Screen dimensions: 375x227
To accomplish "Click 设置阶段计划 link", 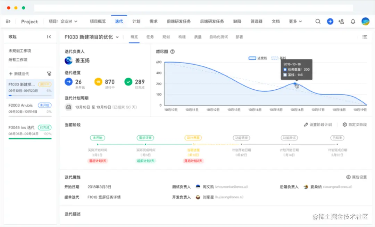I will click(x=318, y=124).
